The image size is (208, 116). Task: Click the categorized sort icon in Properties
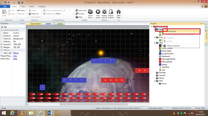[x=2, y=27]
